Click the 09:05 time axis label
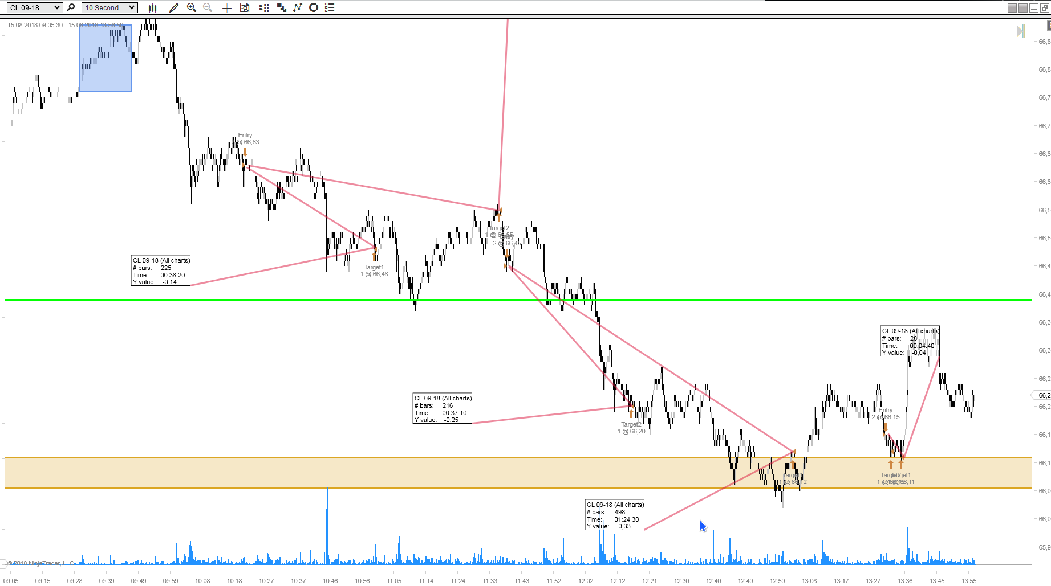The height and width of the screenshot is (586, 1051). pos(11,581)
